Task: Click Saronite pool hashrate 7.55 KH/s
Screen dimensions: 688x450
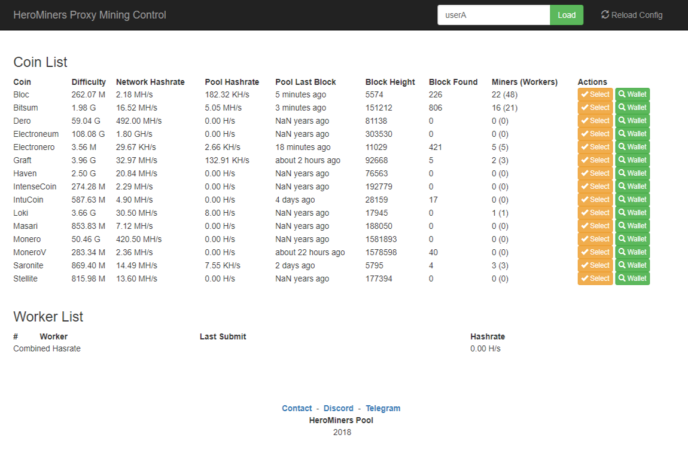Action: [223, 265]
